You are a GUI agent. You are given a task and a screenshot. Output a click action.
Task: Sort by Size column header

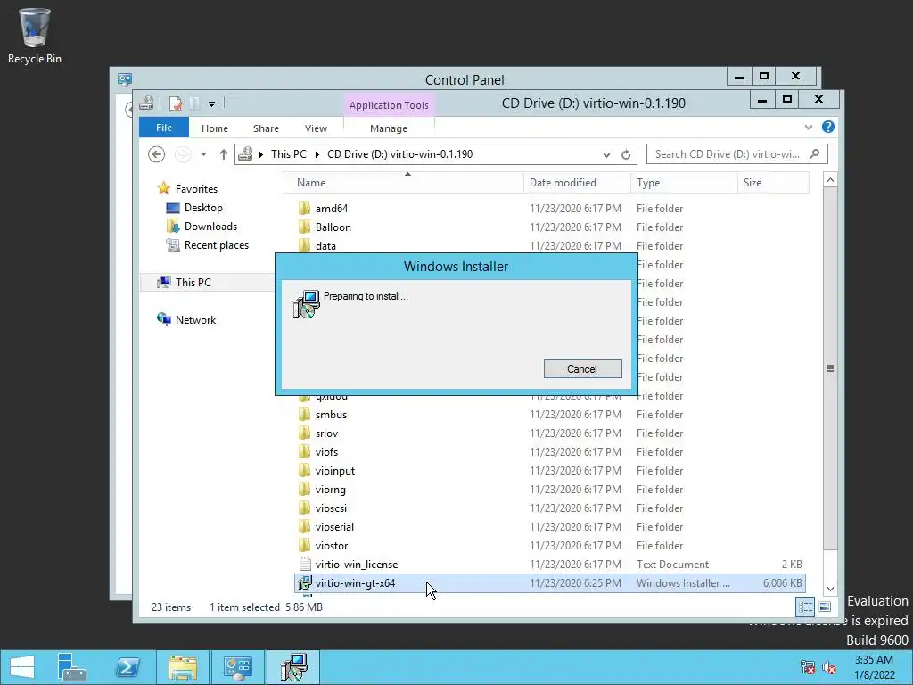[773, 183]
